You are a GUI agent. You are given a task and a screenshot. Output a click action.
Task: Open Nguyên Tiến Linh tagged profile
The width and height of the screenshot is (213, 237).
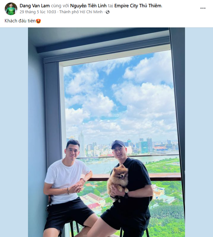(x=88, y=6)
